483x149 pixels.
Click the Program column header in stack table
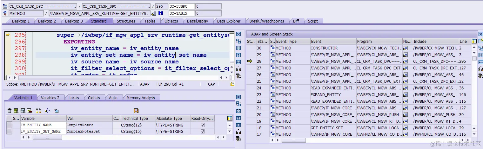click(379, 41)
